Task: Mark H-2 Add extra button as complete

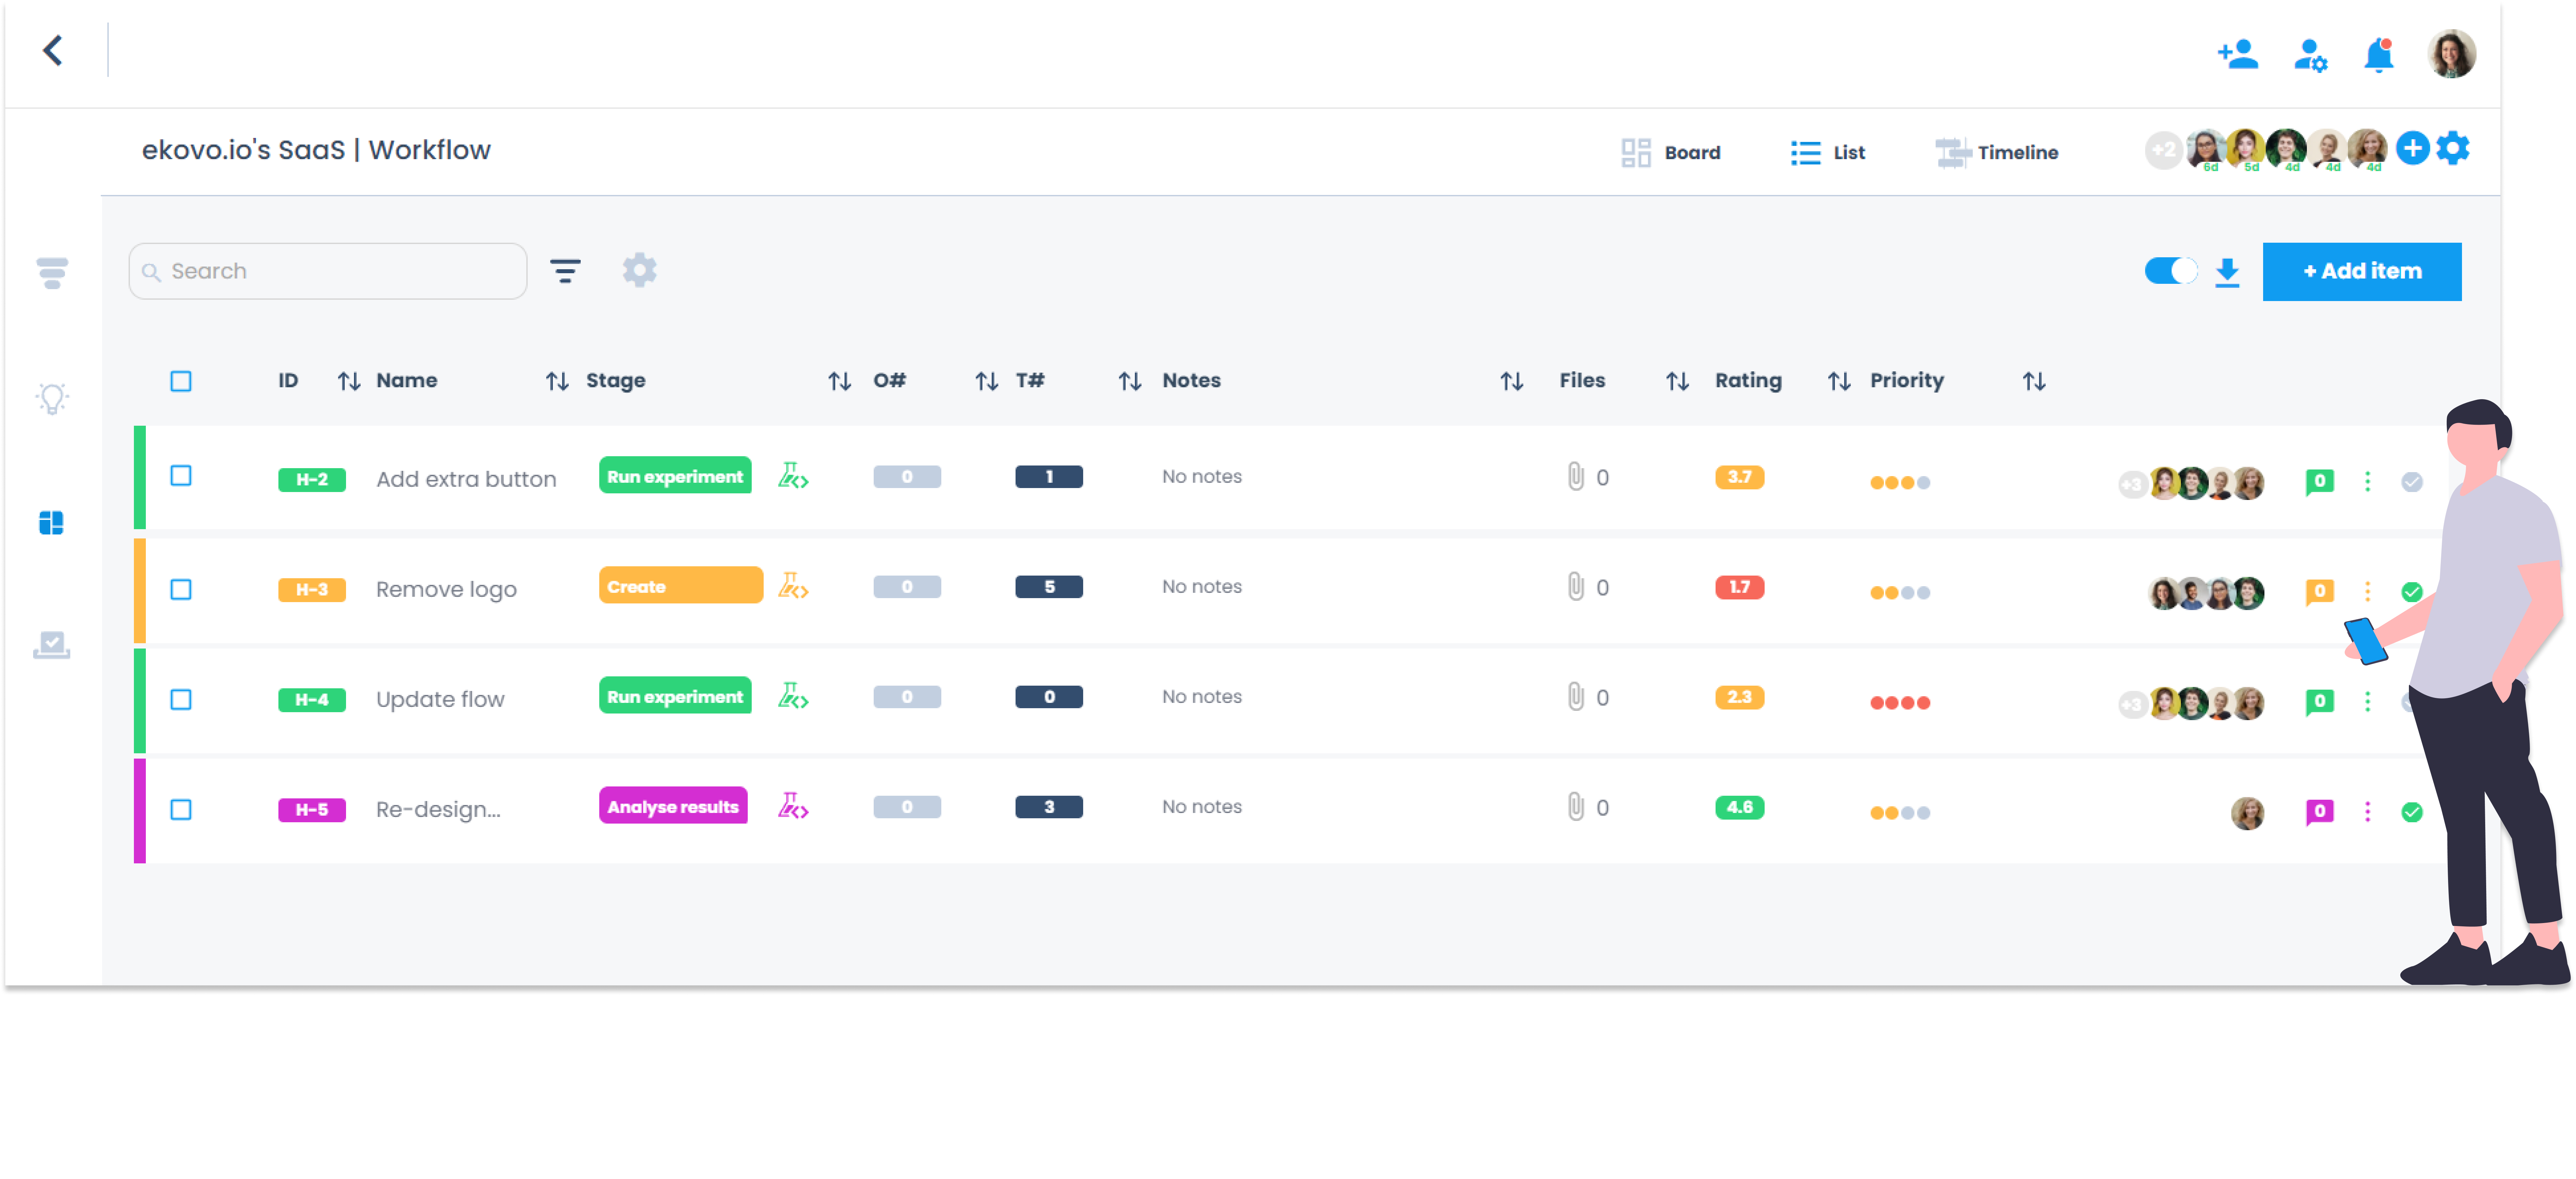Action: pos(2412,482)
